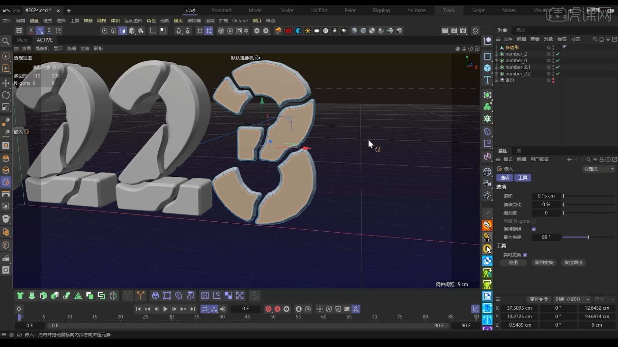This screenshot has height=347, width=618.
Task: Click the green bevel cube icon
Action: coord(43,296)
